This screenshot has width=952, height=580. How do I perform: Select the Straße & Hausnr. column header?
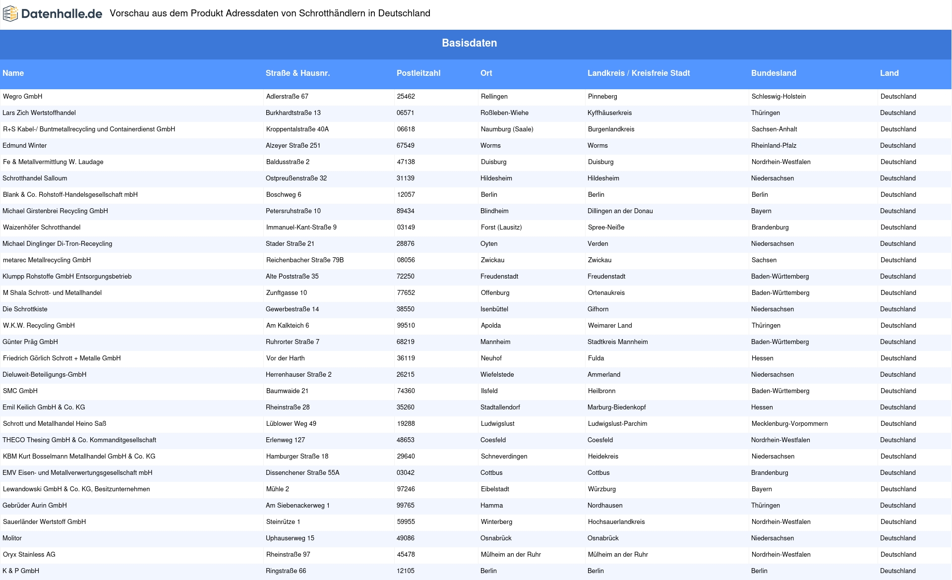(297, 73)
